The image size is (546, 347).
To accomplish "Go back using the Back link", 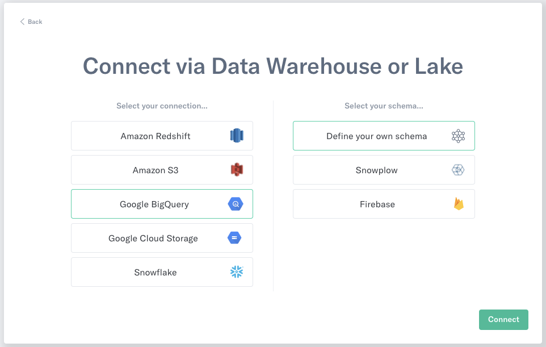I will click(31, 22).
